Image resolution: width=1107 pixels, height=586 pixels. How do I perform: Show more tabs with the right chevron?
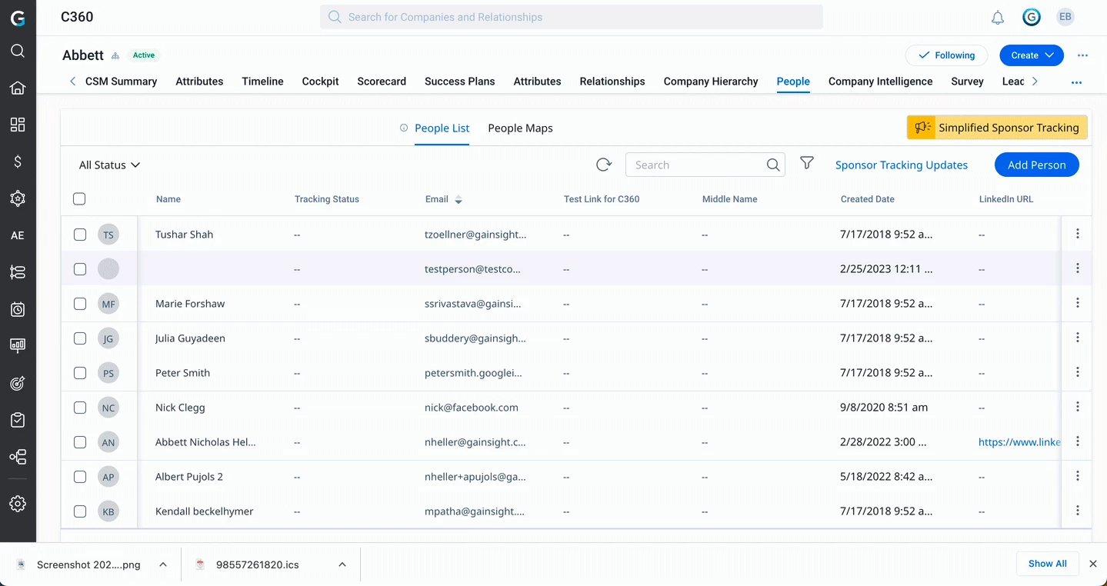(x=1035, y=81)
